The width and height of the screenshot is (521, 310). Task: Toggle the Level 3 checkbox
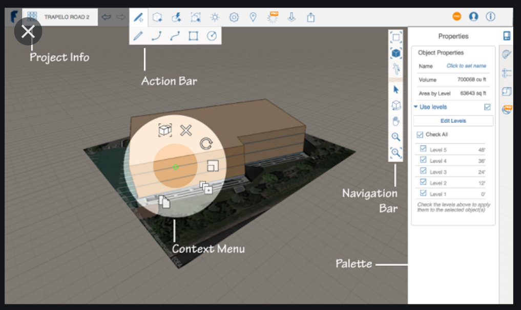tap(423, 170)
